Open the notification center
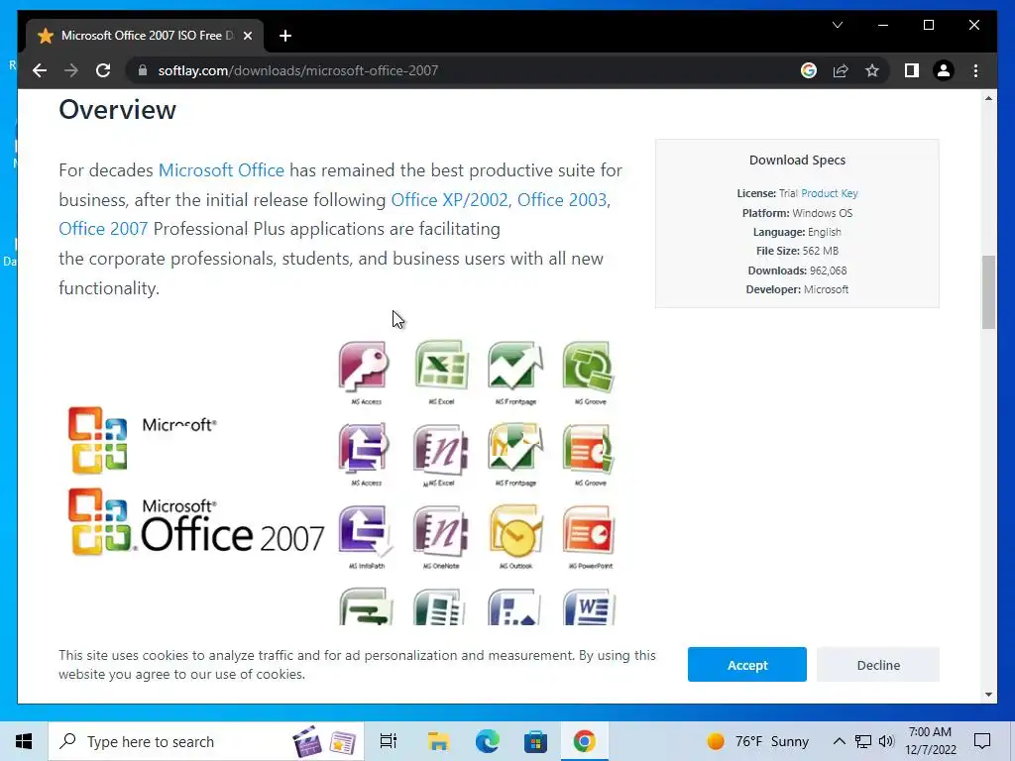 [982, 741]
